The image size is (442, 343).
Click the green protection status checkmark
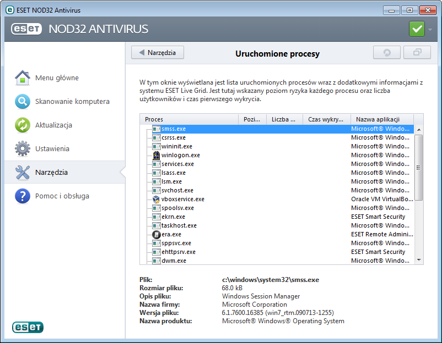pos(417,29)
